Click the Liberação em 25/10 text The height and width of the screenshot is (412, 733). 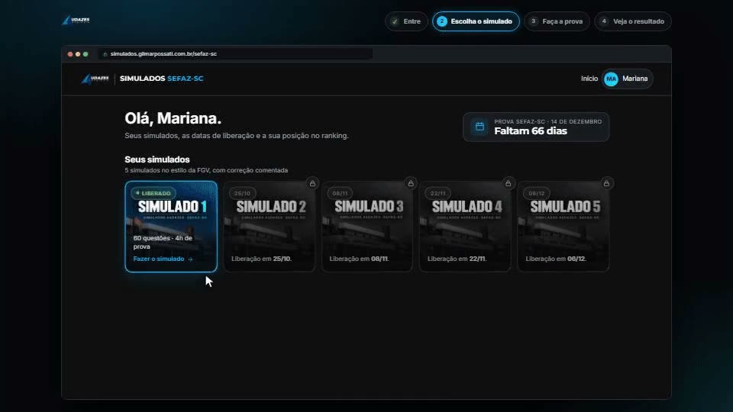(x=261, y=259)
